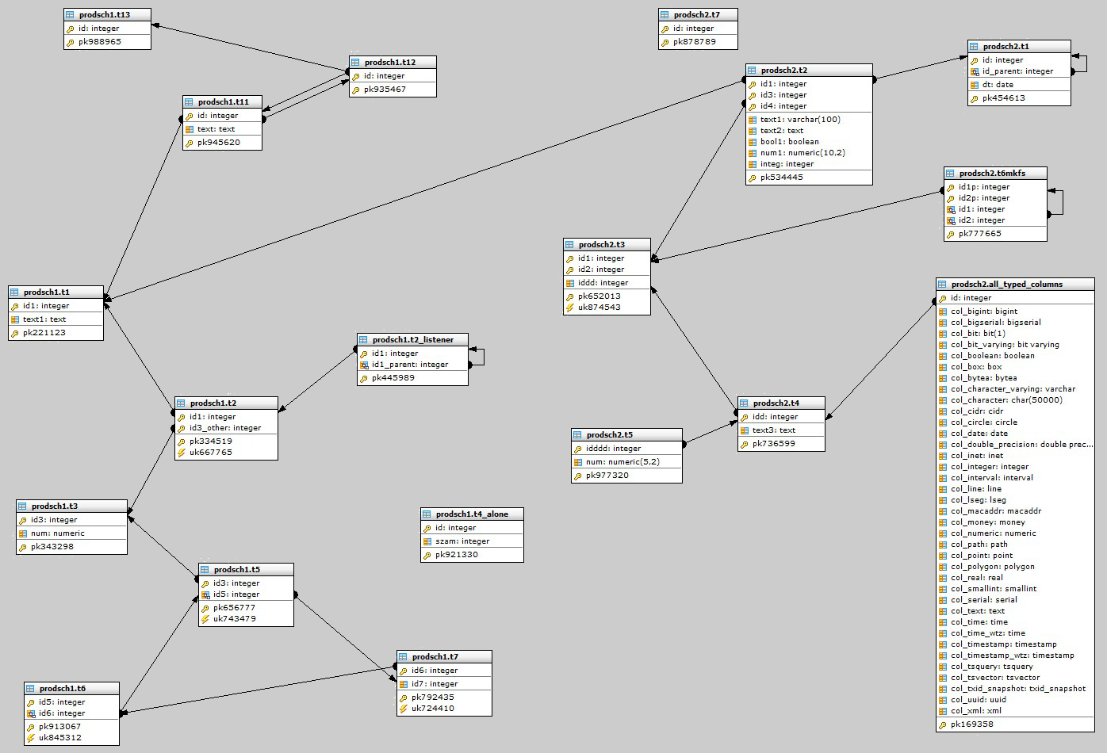Select the prodsch1.t13 table title
This screenshot has height=753, width=1107.
pyautogui.click(x=105, y=15)
